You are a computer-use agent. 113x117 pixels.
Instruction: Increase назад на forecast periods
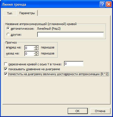click(36, 53)
